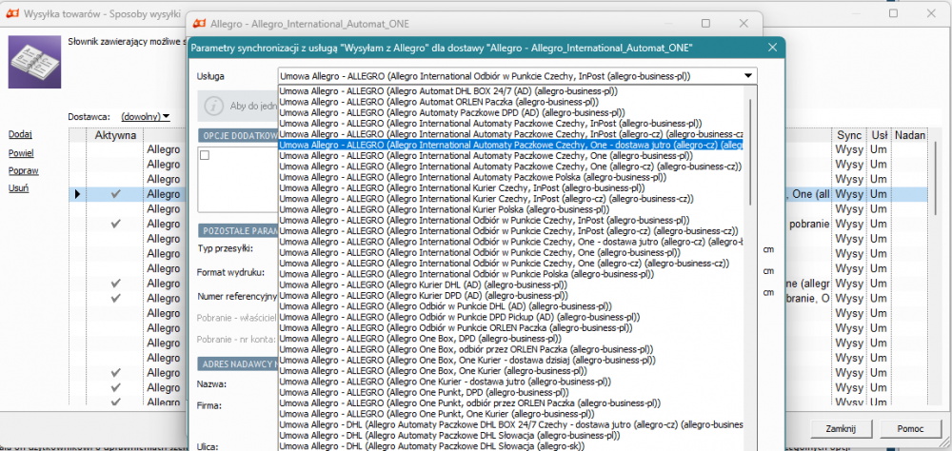Image resolution: width=952 pixels, height=451 pixels.
Task: Click the Pomoc button
Action: pos(911,428)
